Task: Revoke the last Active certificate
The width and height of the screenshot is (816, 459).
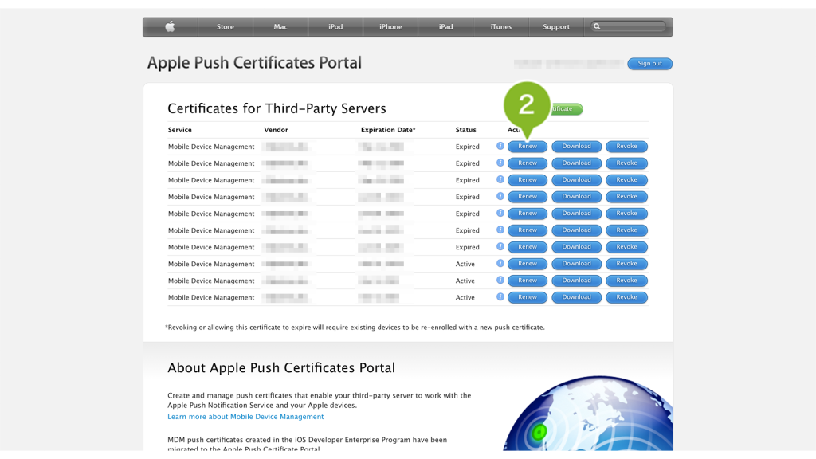Action: click(x=626, y=297)
